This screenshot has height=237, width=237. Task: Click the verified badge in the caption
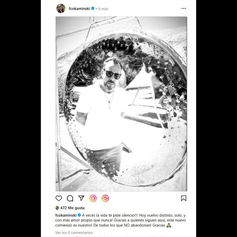pyautogui.click(x=79, y=215)
